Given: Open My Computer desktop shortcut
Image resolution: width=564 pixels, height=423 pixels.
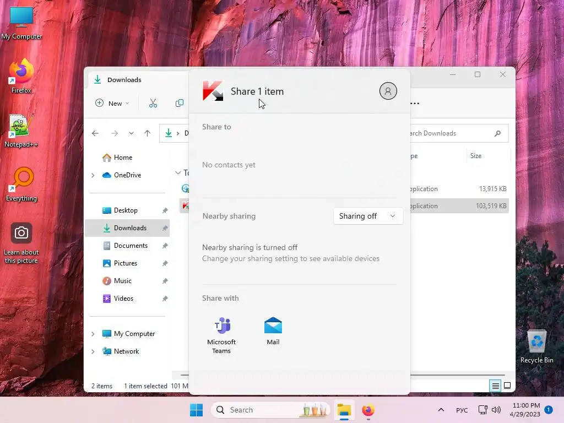Looking at the screenshot, I should pos(21,22).
